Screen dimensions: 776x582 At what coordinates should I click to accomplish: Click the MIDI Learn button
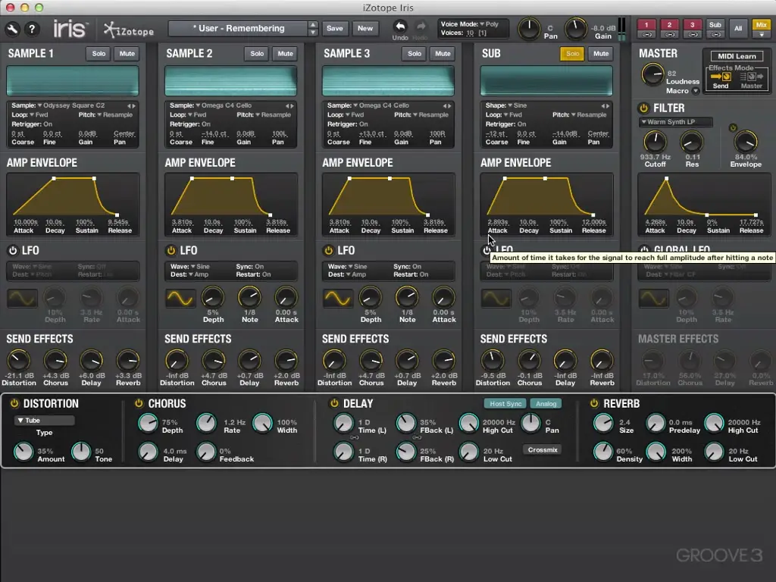click(x=737, y=56)
